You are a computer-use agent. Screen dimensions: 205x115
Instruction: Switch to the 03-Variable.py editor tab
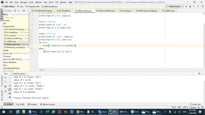tap(65, 11)
